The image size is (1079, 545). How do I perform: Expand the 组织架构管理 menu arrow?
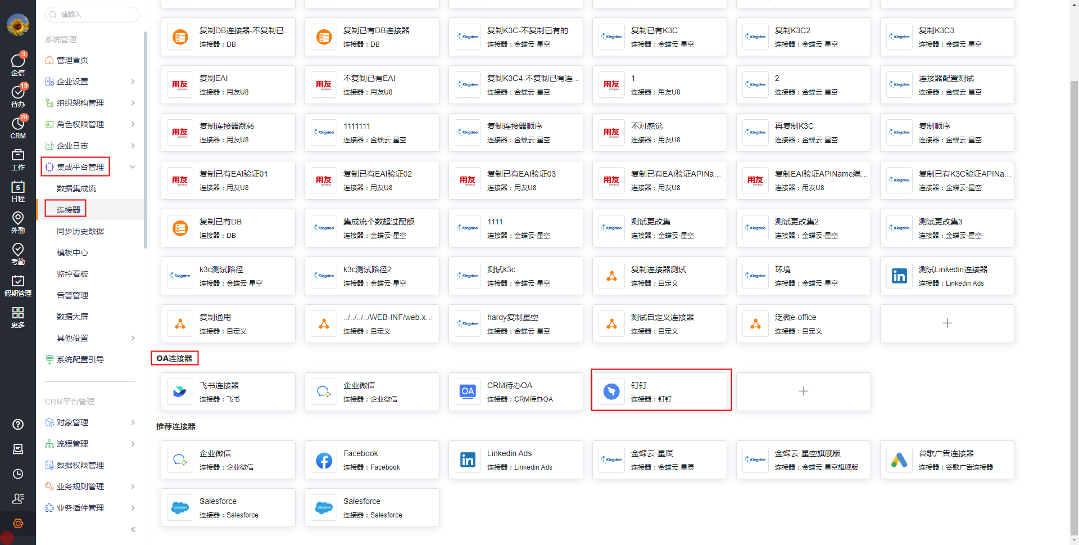(133, 103)
